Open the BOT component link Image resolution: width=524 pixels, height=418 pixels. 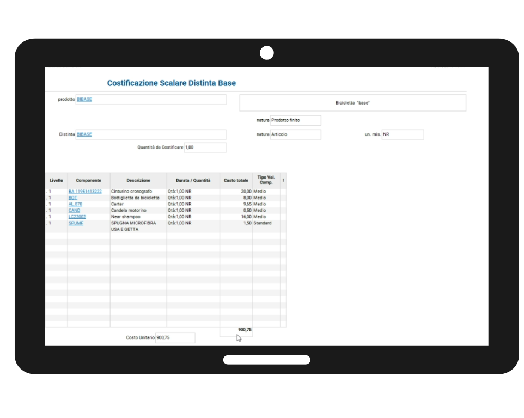point(73,198)
